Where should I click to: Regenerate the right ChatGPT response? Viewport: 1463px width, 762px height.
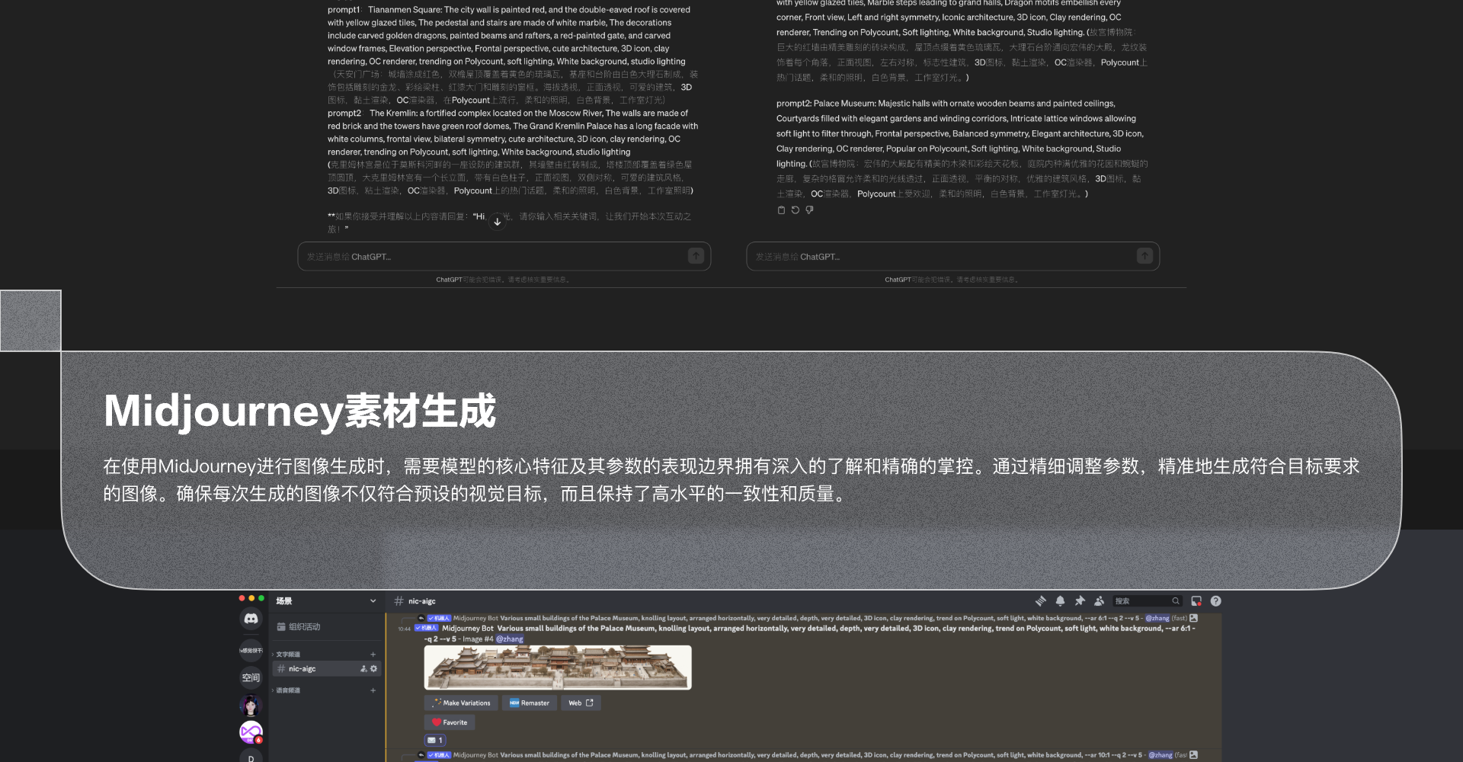[795, 210]
